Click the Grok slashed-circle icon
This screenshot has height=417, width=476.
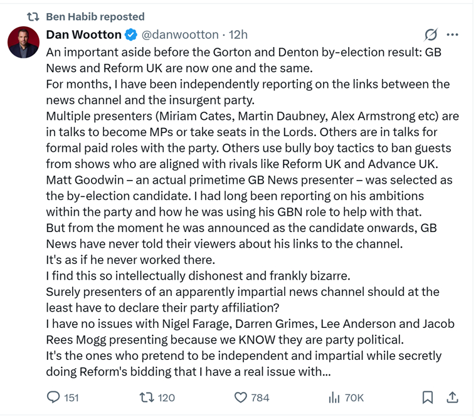tap(431, 34)
